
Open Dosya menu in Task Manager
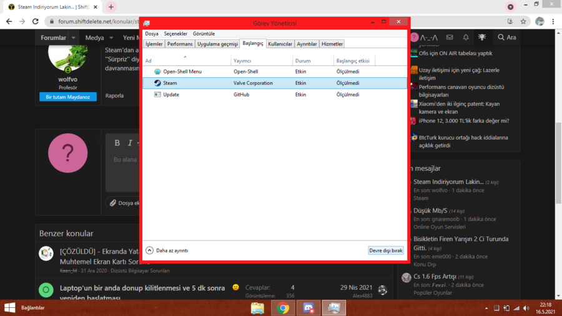[x=152, y=34]
